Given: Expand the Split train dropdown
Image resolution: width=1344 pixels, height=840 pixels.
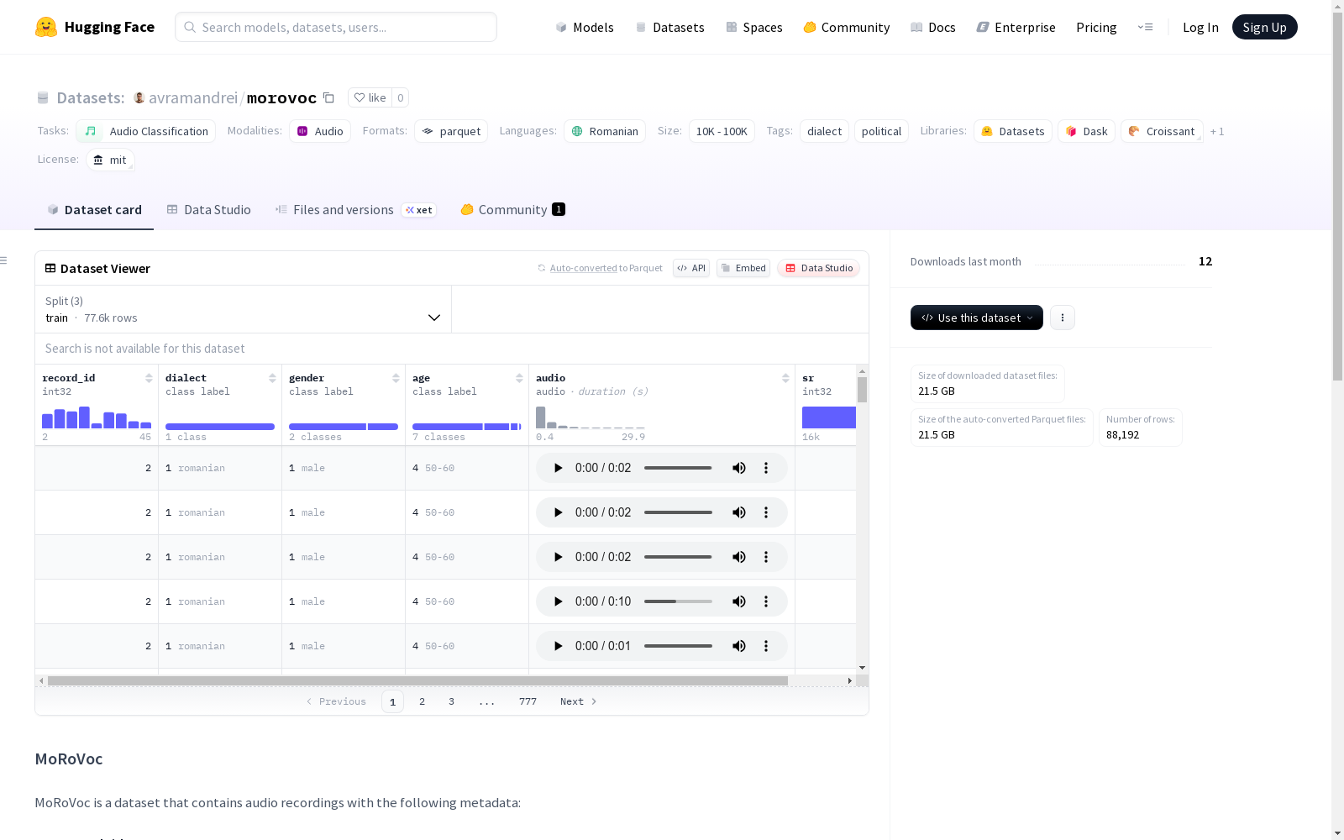Looking at the screenshot, I should point(244,309).
